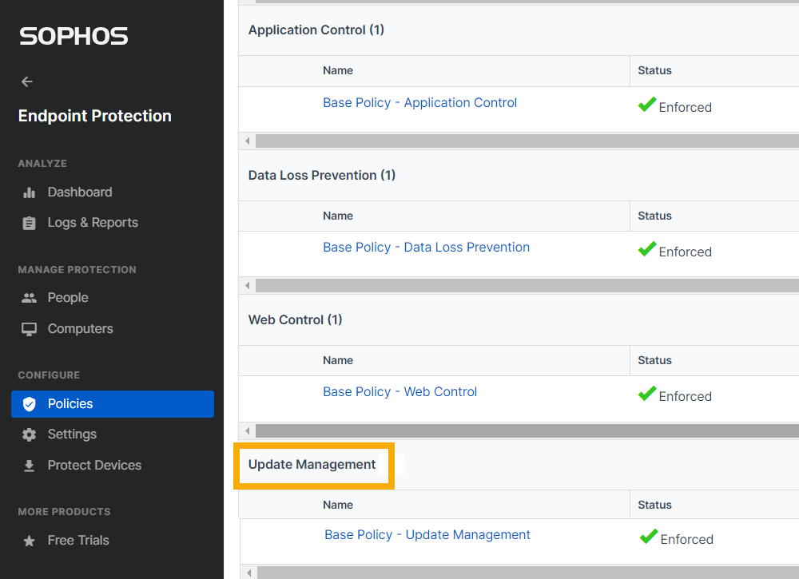Click the Free Trials star icon

(x=30, y=541)
